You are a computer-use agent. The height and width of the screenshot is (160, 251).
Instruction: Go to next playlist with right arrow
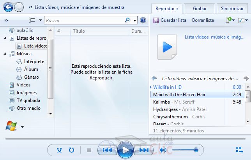[246, 78]
